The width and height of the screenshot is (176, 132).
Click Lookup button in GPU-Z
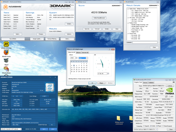170,86
